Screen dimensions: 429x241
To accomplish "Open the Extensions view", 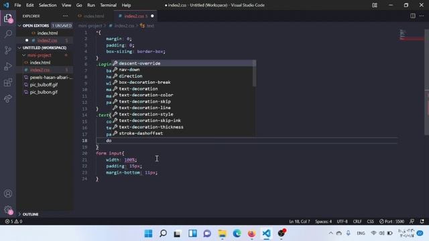I will click(8, 82).
